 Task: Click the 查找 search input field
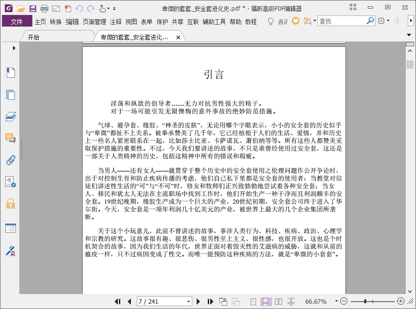pyautogui.click(x=342, y=21)
